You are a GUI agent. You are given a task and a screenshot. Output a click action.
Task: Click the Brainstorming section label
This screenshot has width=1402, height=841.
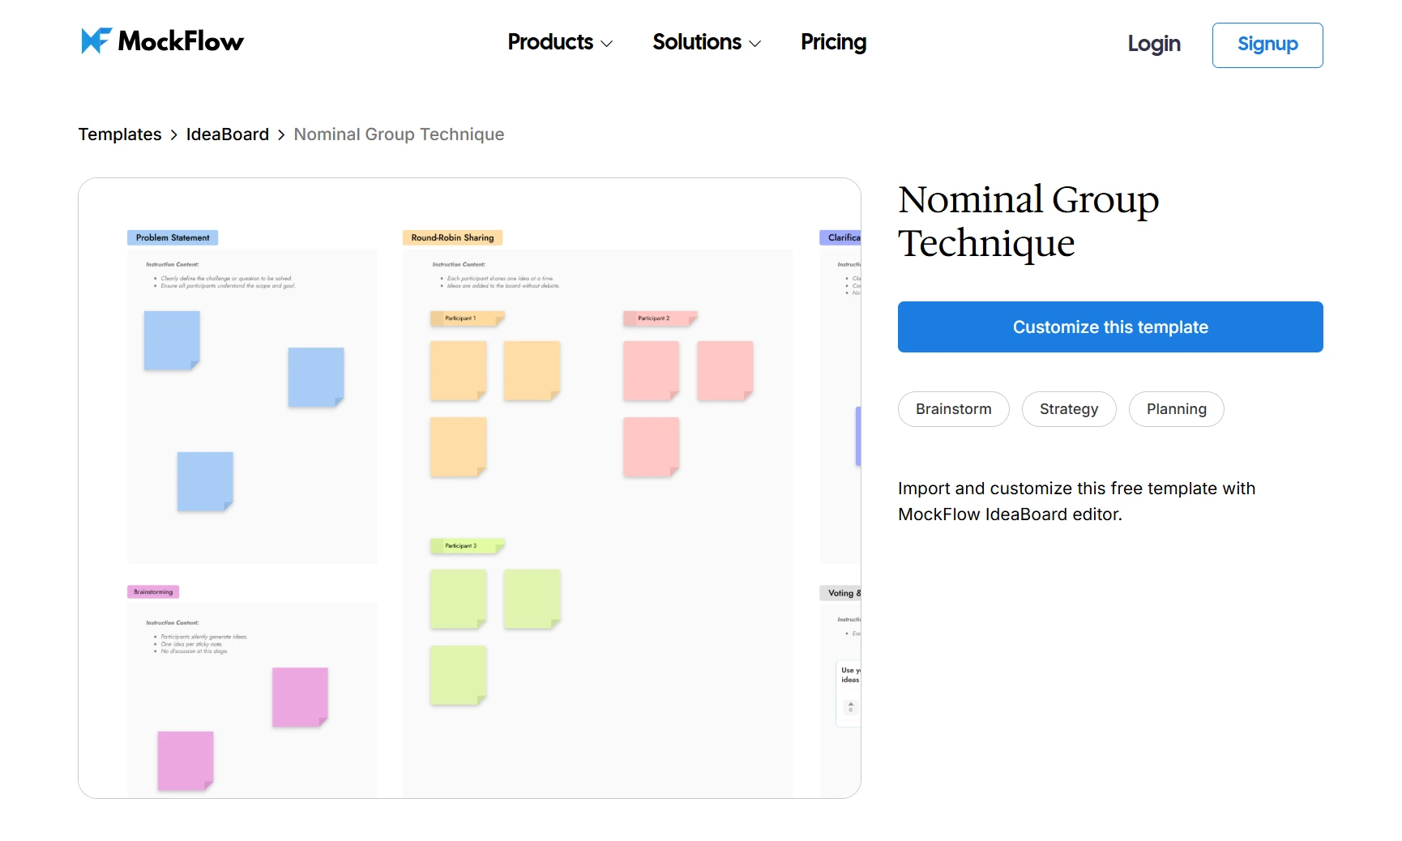tap(152, 591)
